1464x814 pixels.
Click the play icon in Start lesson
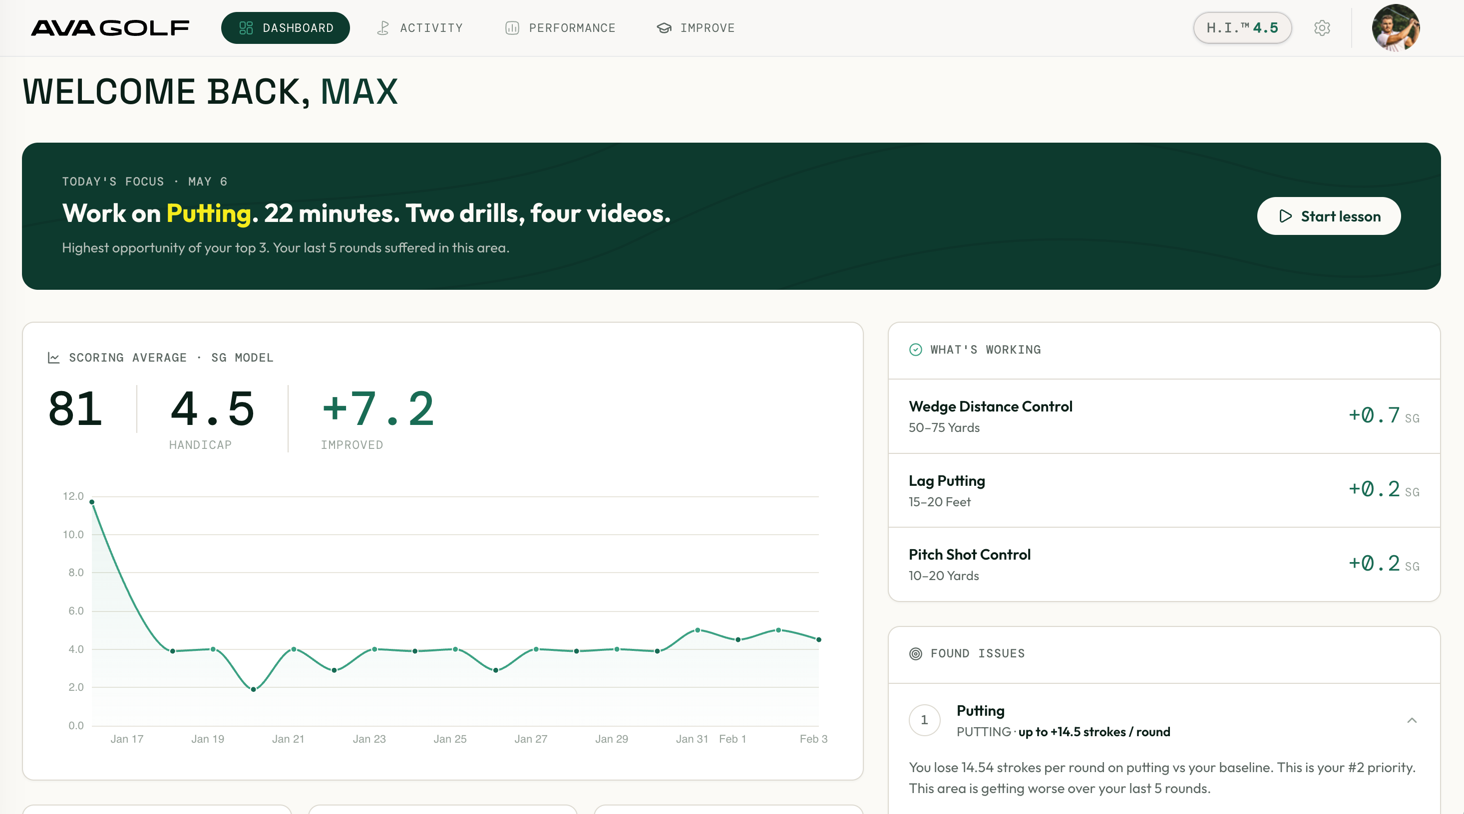point(1286,216)
